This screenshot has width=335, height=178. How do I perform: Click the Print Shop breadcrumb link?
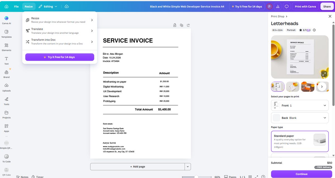point(277,16)
